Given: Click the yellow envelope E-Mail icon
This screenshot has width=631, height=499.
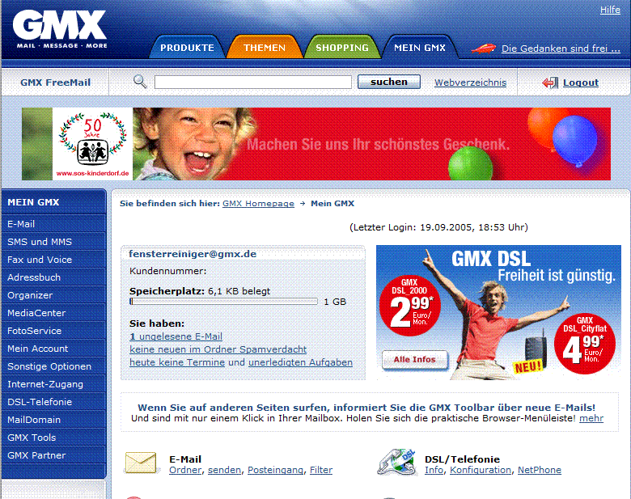Looking at the screenshot, I should point(141,463).
